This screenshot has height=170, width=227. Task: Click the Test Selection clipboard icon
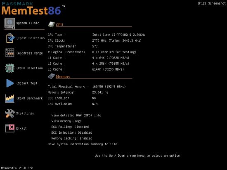(10, 38)
